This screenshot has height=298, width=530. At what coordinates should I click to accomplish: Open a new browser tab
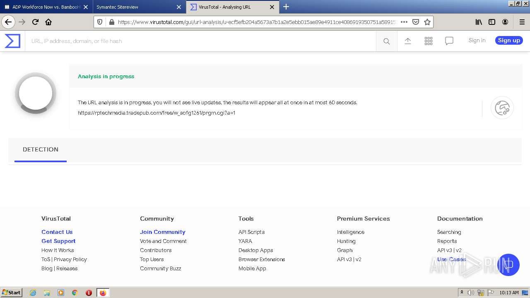click(x=286, y=7)
